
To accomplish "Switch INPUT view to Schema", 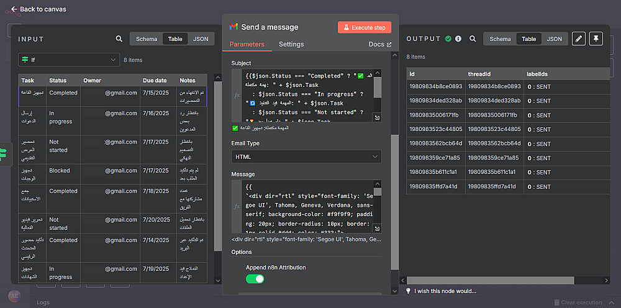I will coord(147,39).
